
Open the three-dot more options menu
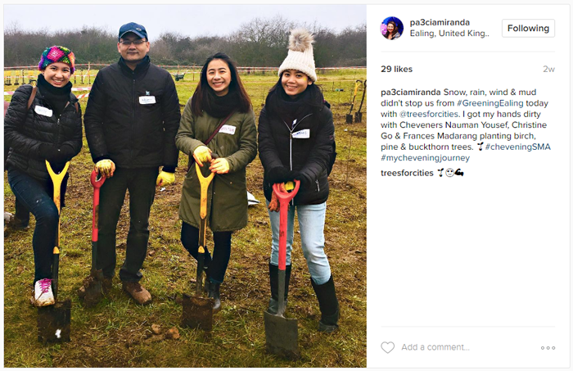click(x=548, y=347)
